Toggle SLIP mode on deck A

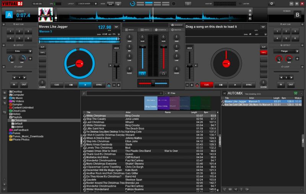click(x=42, y=47)
